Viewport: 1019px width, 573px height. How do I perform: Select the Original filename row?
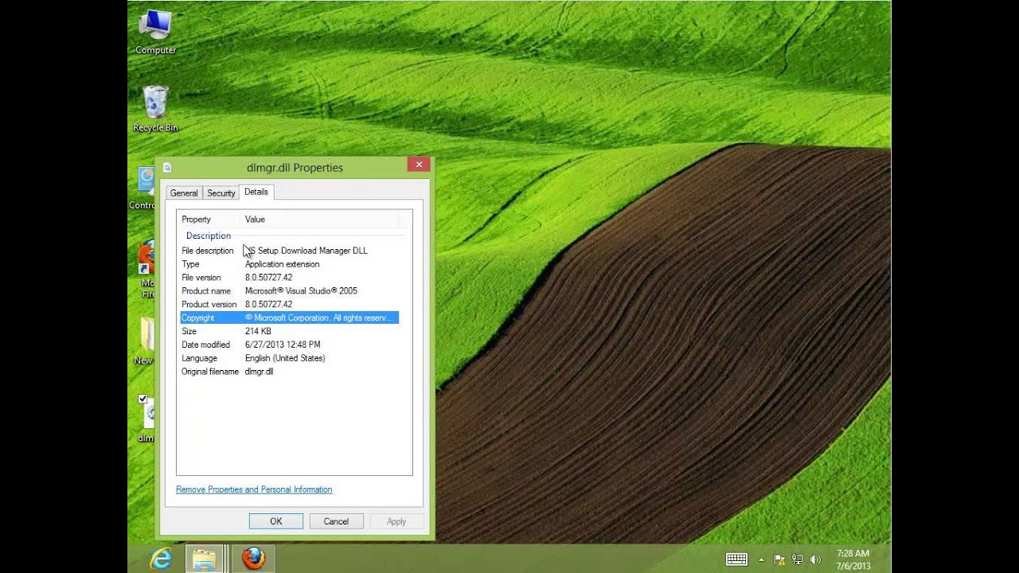click(x=290, y=372)
